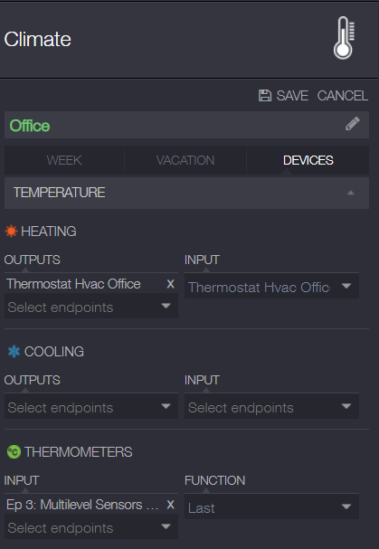Click the thermometer icon in Climate header
This screenshot has height=549, width=379.
point(344,38)
